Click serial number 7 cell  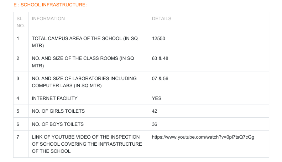pyautogui.click(x=18, y=137)
